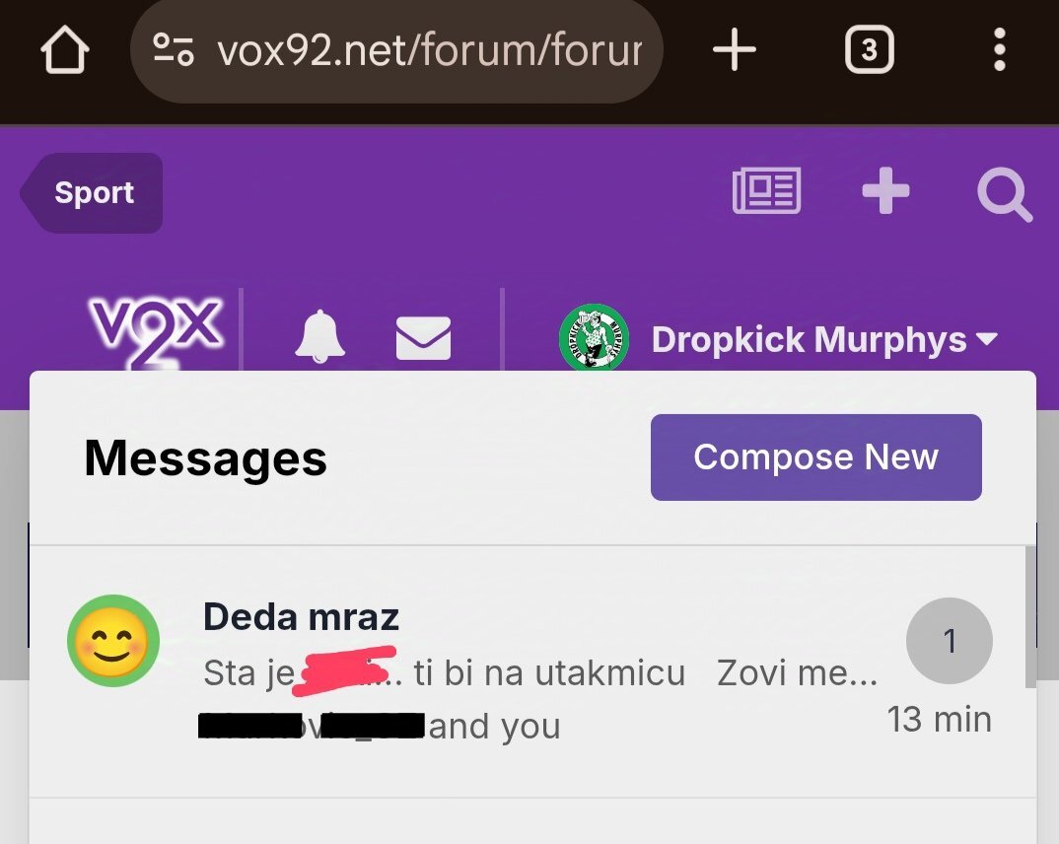Open a new browser tab with plus
The width and height of the screenshot is (1059, 844).
[x=735, y=49]
